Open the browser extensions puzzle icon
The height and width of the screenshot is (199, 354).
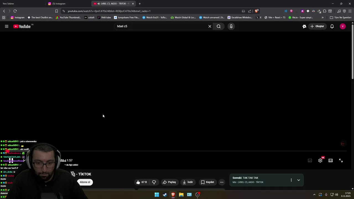(325, 11)
